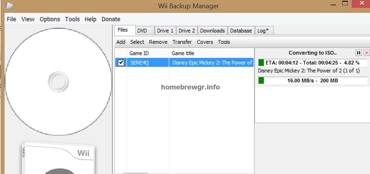Image resolution: width=370 pixels, height=174 pixels.
Task: Open the Select dropdown in the Files toolbar
Action: coord(137,42)
